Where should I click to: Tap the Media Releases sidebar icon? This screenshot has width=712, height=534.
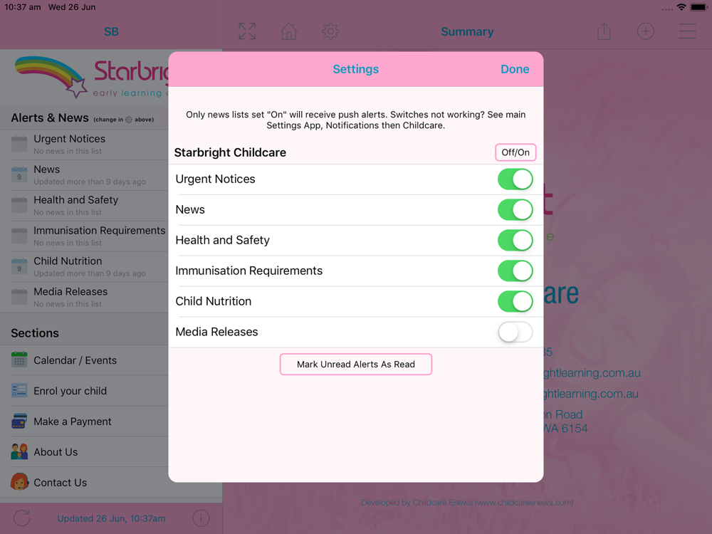click(x=19, y=296)
